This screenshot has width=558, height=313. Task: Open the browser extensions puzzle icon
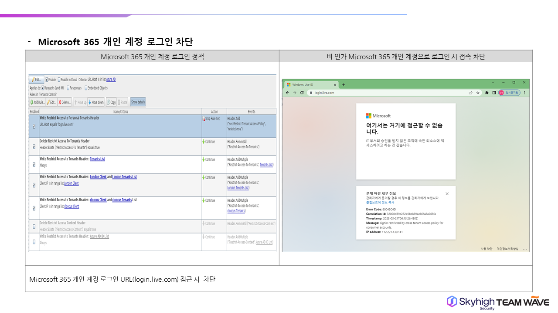point(486,93)
